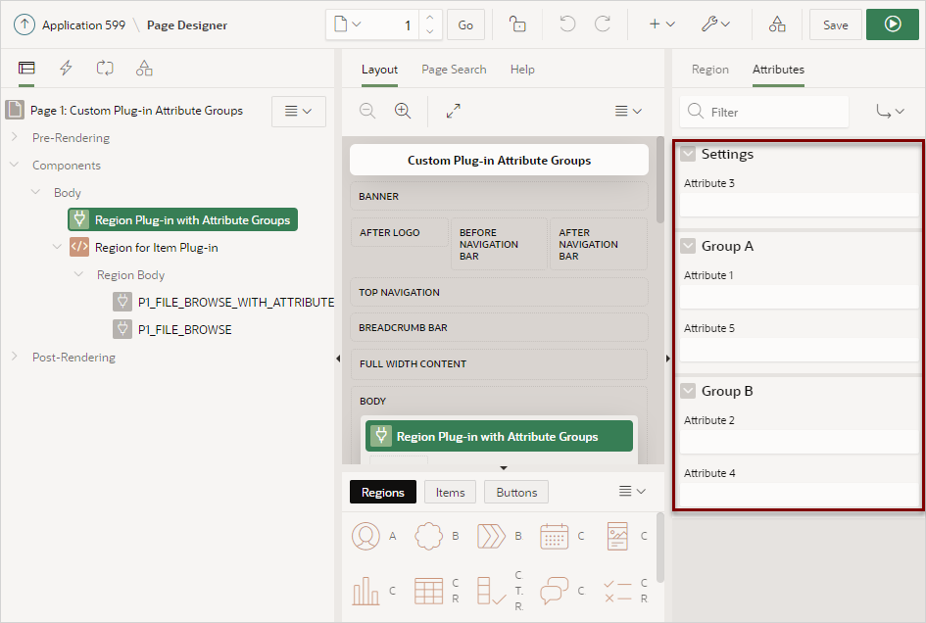This screenshot has height=623, width=926.
Task: Open the Page Search tab
Action: point(454,70)
